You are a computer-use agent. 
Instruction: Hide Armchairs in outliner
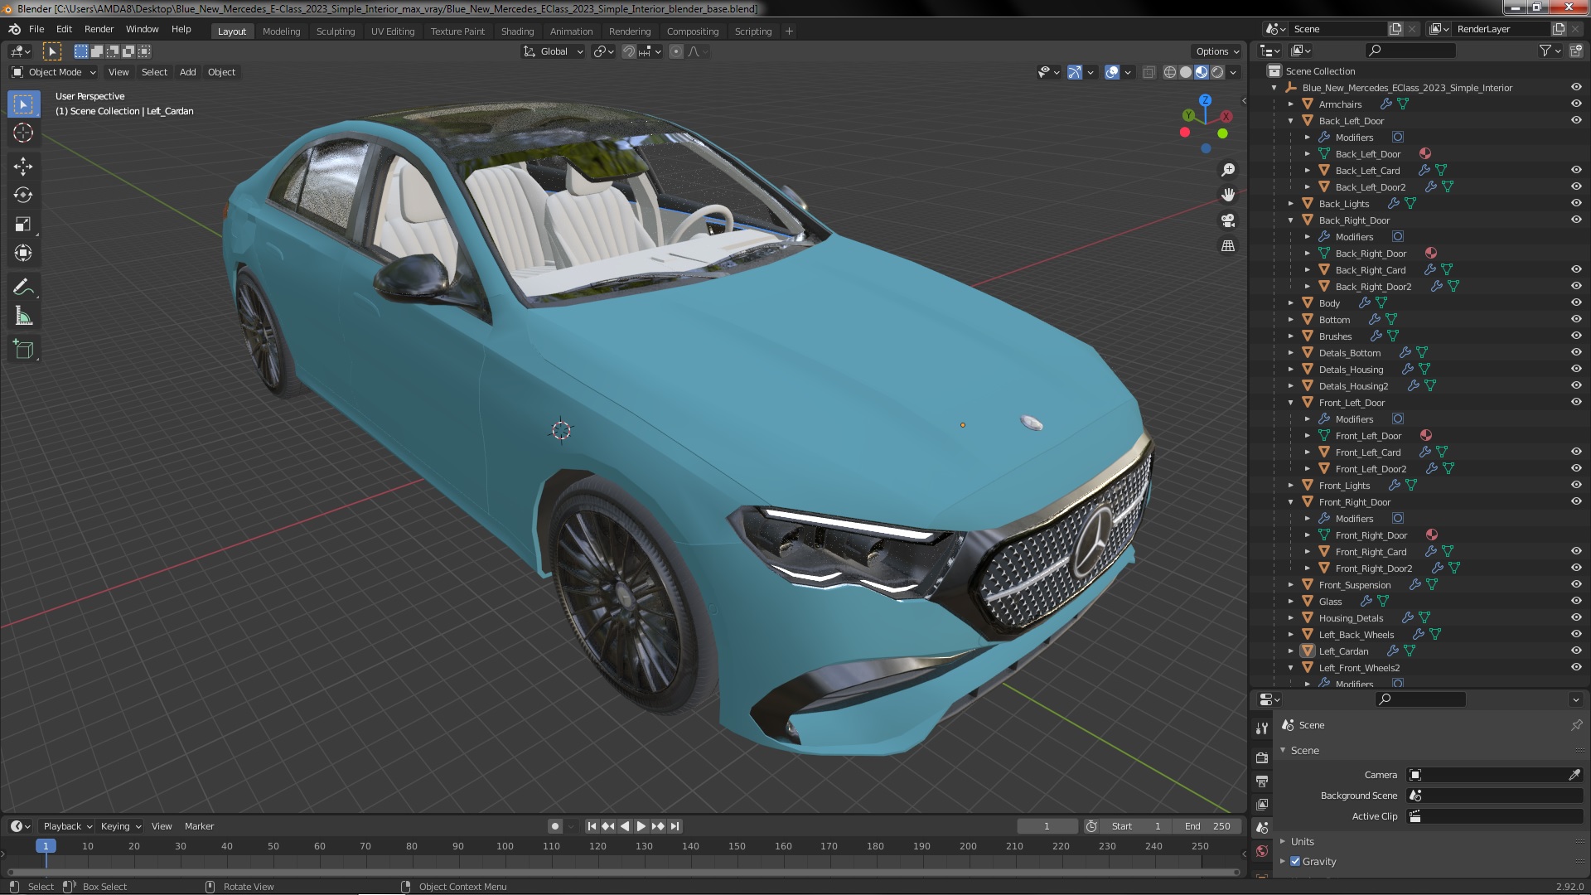click(1575, 104)
